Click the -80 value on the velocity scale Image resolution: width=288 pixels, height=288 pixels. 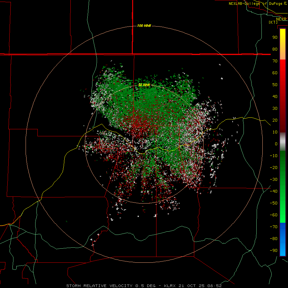(274, 239)
